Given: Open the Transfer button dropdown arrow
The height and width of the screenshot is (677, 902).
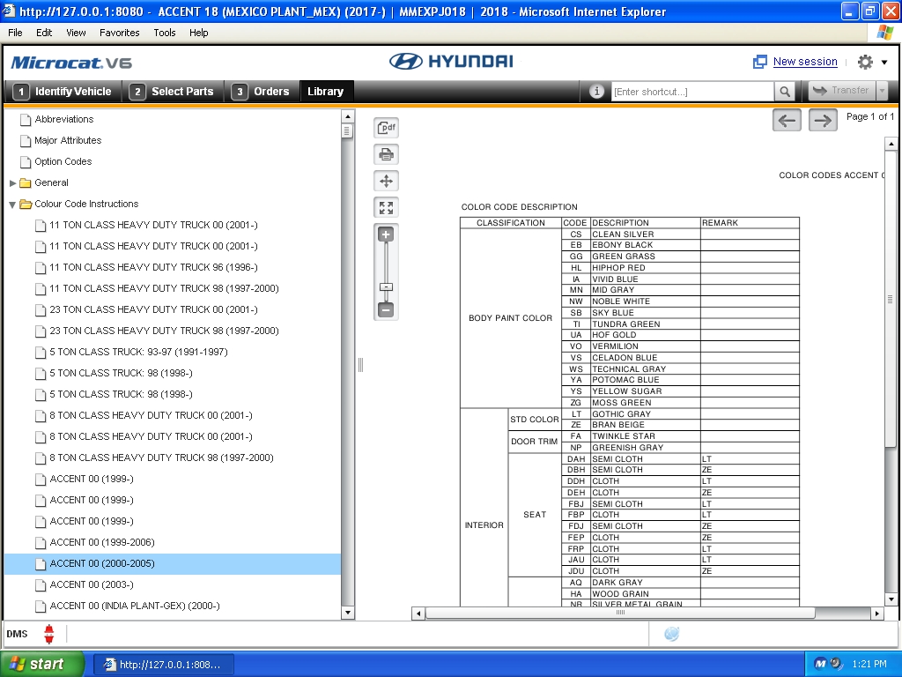Looking at the screenshot, I should coord(881,91).
